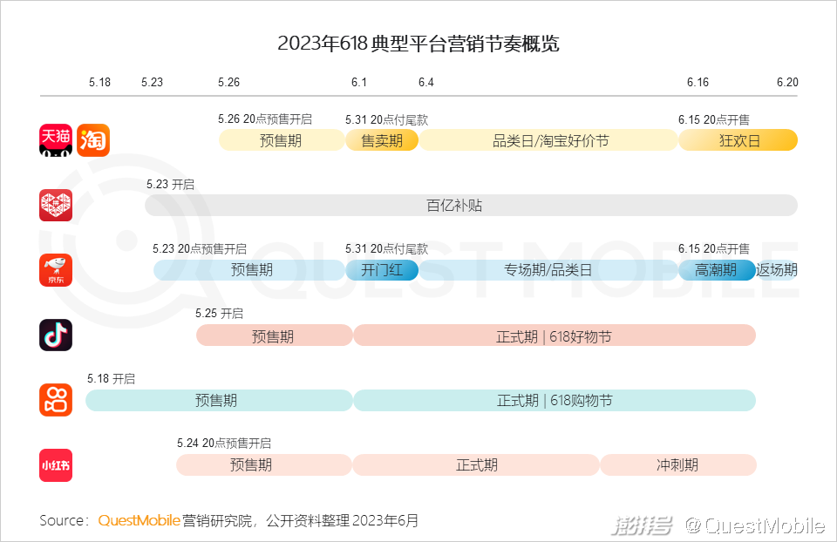Click the '5.26 20点预售开启' annotation

(x=265, y=119)
